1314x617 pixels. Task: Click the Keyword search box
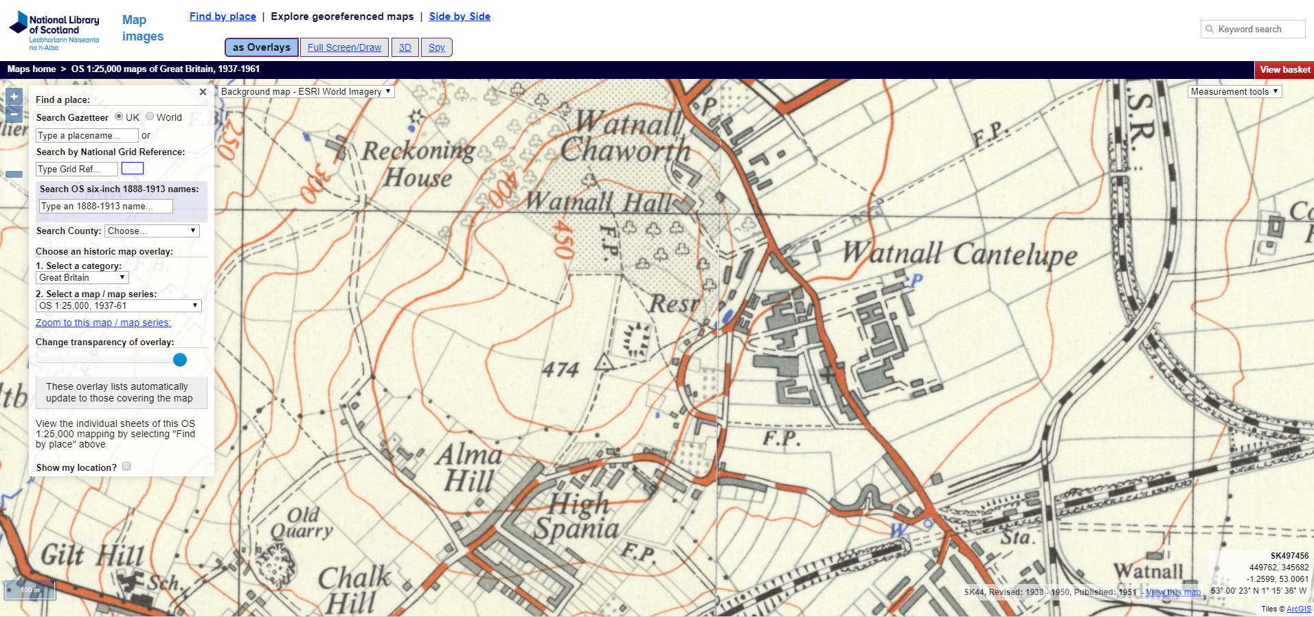(1253, 29)
